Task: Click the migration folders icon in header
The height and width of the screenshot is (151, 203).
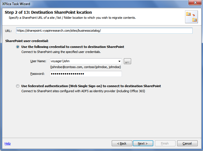Action: [191, 17]
